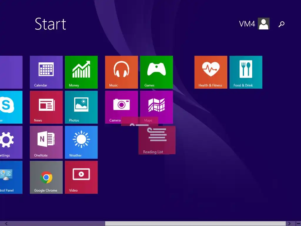
Task: Open the Weather tile
Action: [81, 142]
